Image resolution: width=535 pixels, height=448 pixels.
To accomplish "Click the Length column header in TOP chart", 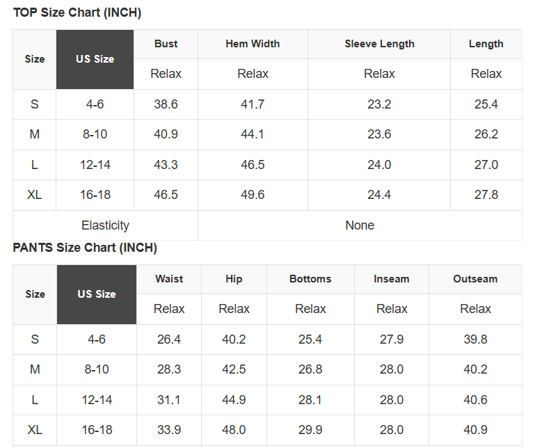I will (x=486, y=44).
